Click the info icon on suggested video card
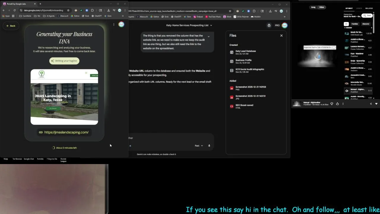This screenshot has height=214, width=380. tap(334, 47)
